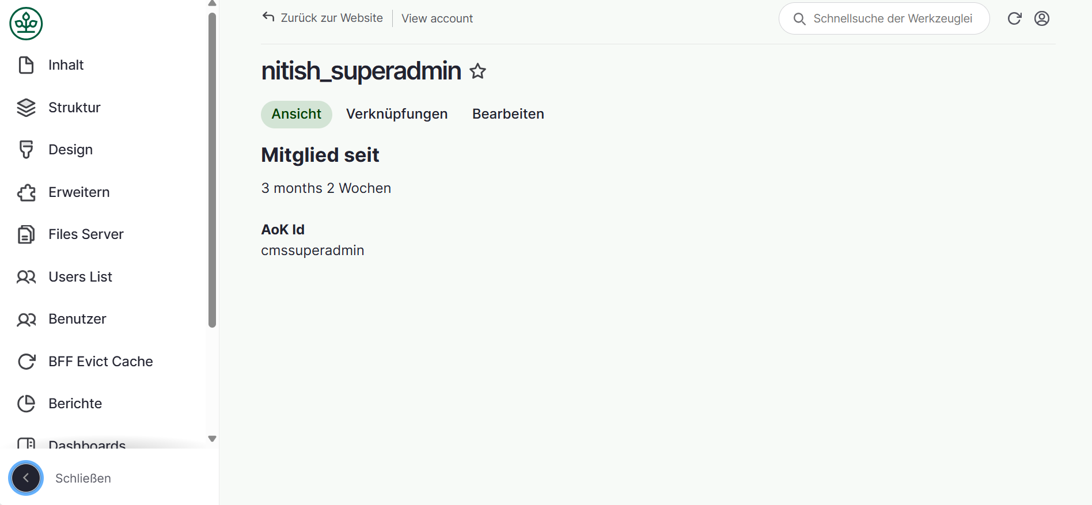Viewport: 1092px width, 505px height.
Task: Click the Erweitern puzzle piece icon
Action: (x=26, y=192)
